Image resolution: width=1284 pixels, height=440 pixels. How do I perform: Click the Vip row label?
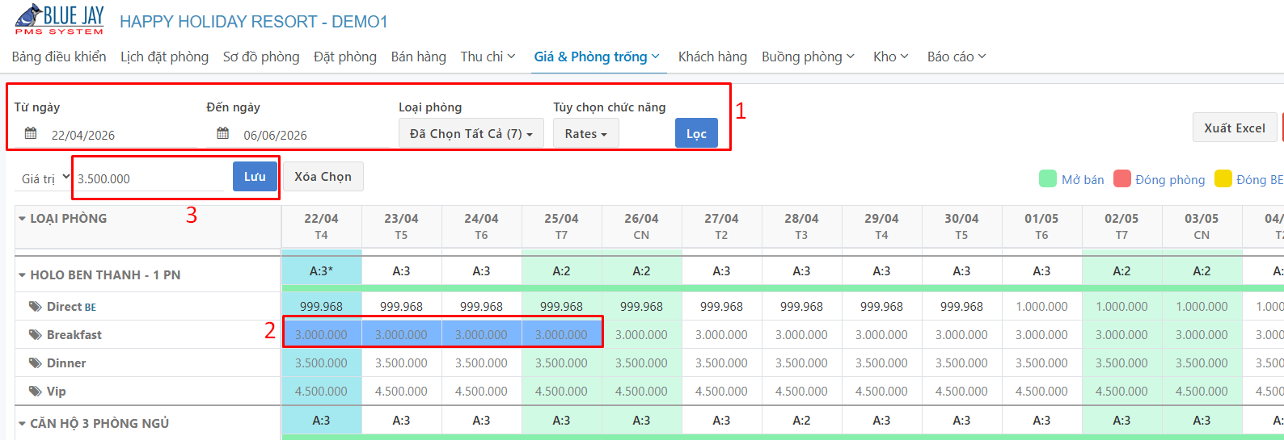coord(56,391)
